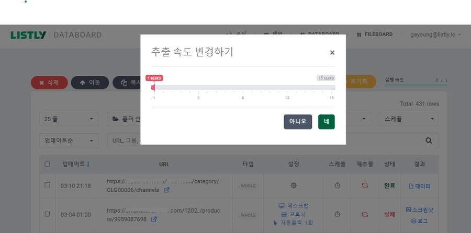Open the FILEBOARD menu item

pos(375,34)
